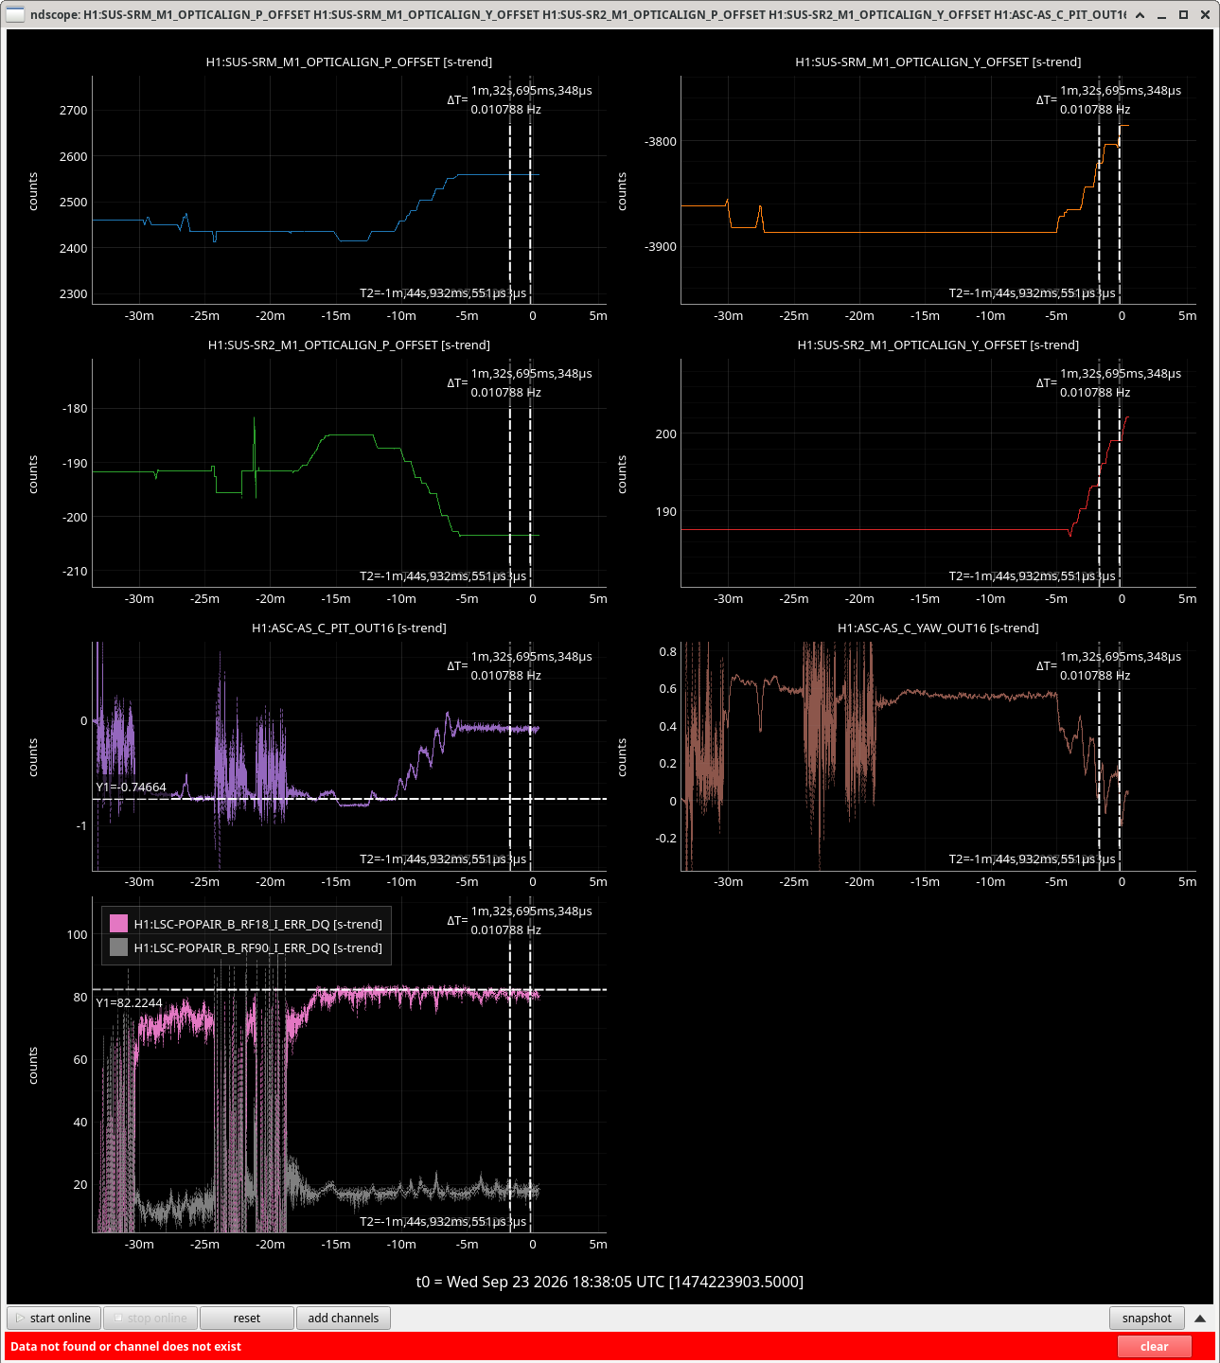Click the SR2_M1_OPTICALIGN_Y_OFFSET plot title
Screen dimensions: 1220x1363
click(938, 345)
